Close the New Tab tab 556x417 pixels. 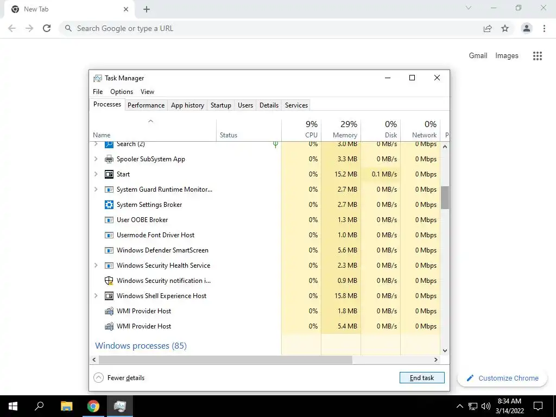[126, 9]
